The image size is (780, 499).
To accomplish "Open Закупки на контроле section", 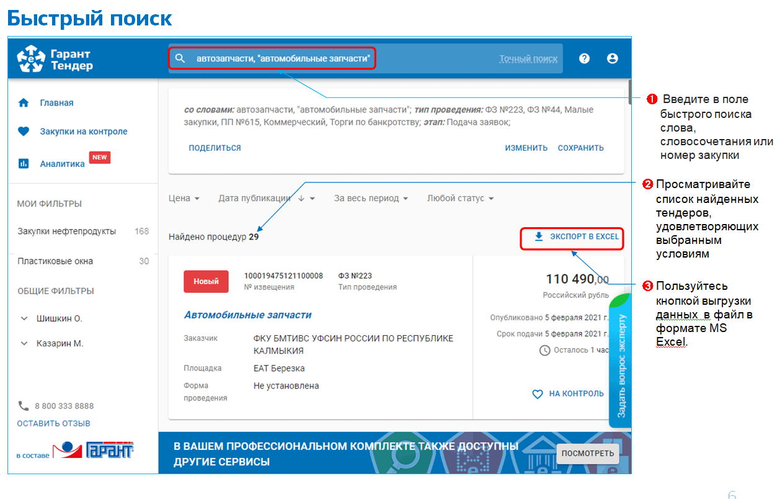I will click(x=83, y=132).
